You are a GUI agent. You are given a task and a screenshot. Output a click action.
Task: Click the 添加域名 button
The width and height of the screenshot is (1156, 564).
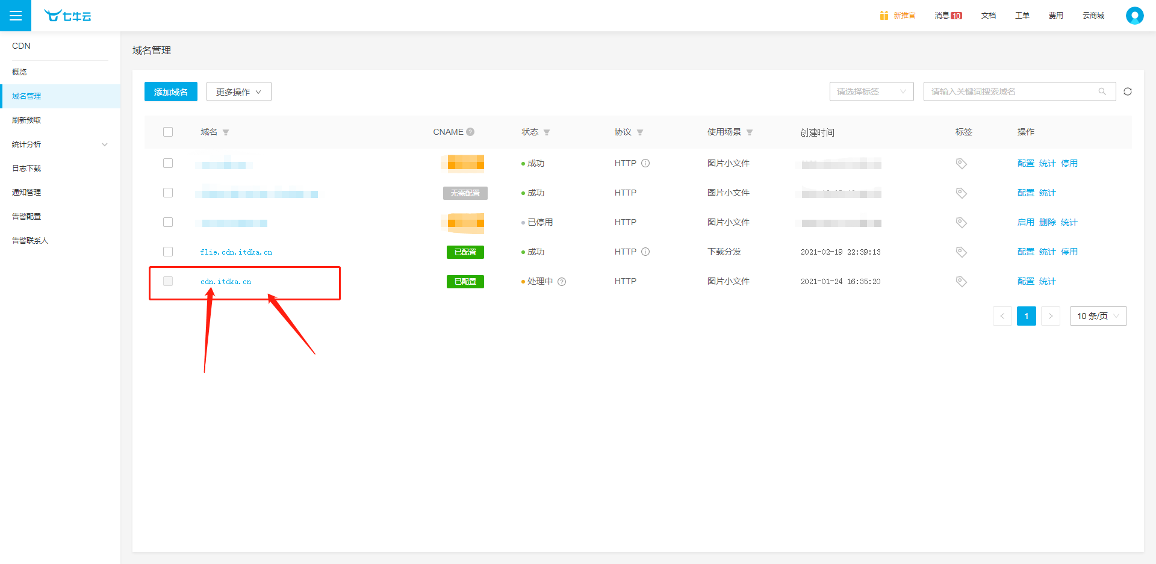(x=171, y=91)
